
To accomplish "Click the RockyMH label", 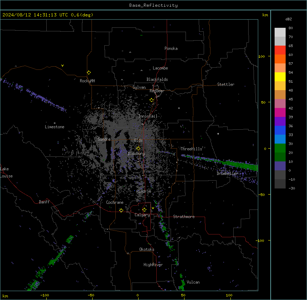I will (87, 81).
